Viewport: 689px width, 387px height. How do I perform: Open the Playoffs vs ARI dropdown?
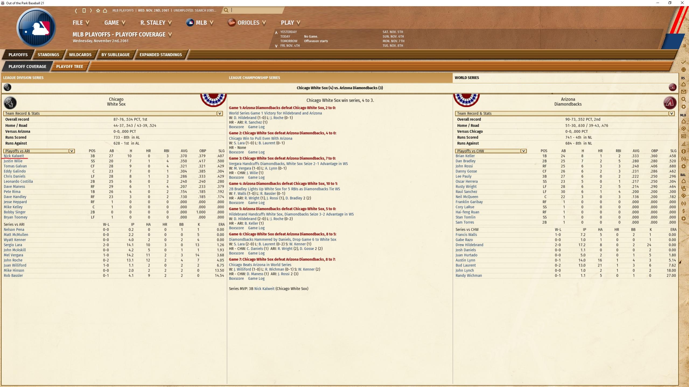coord(39,151)
